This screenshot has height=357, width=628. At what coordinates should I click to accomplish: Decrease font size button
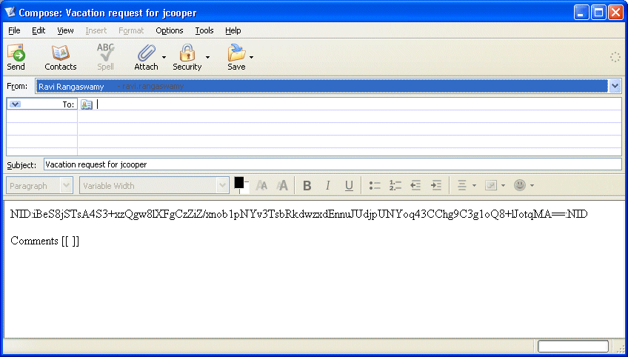261,185
